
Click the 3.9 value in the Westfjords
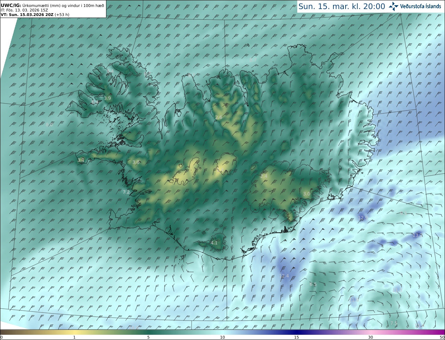[107, 98]
